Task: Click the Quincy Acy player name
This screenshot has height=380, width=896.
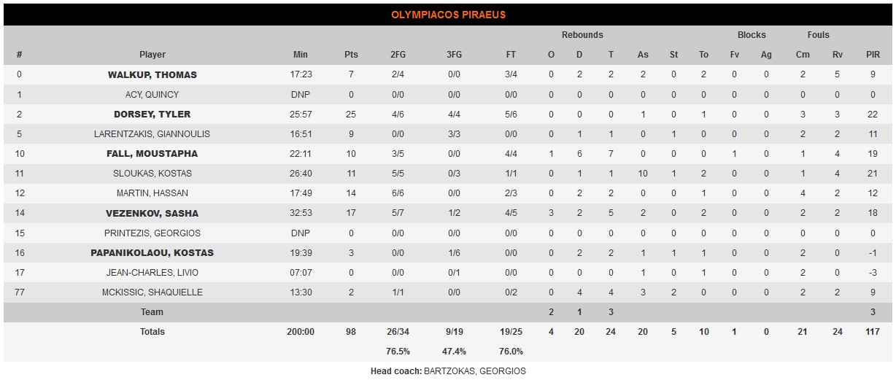Action: tap(152, 95)
